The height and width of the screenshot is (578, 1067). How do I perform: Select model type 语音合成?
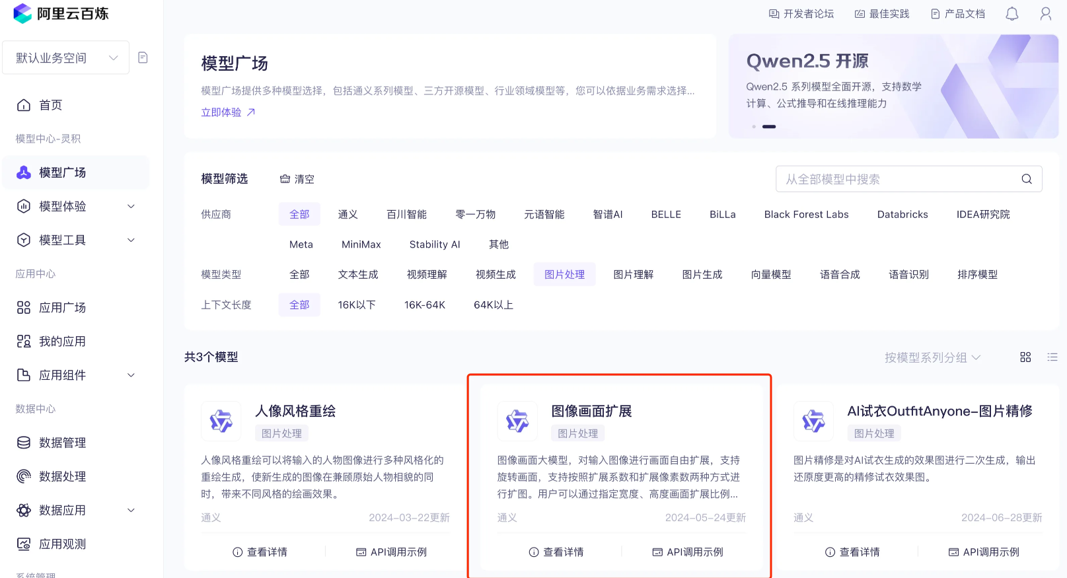click(x=840, y=274)
